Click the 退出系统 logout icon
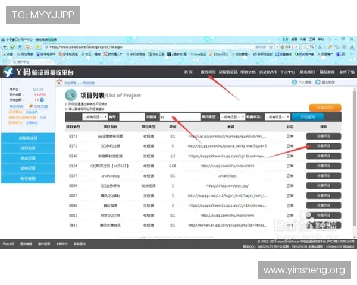Viewport: 357px width, 285px height. coord(318,82)
